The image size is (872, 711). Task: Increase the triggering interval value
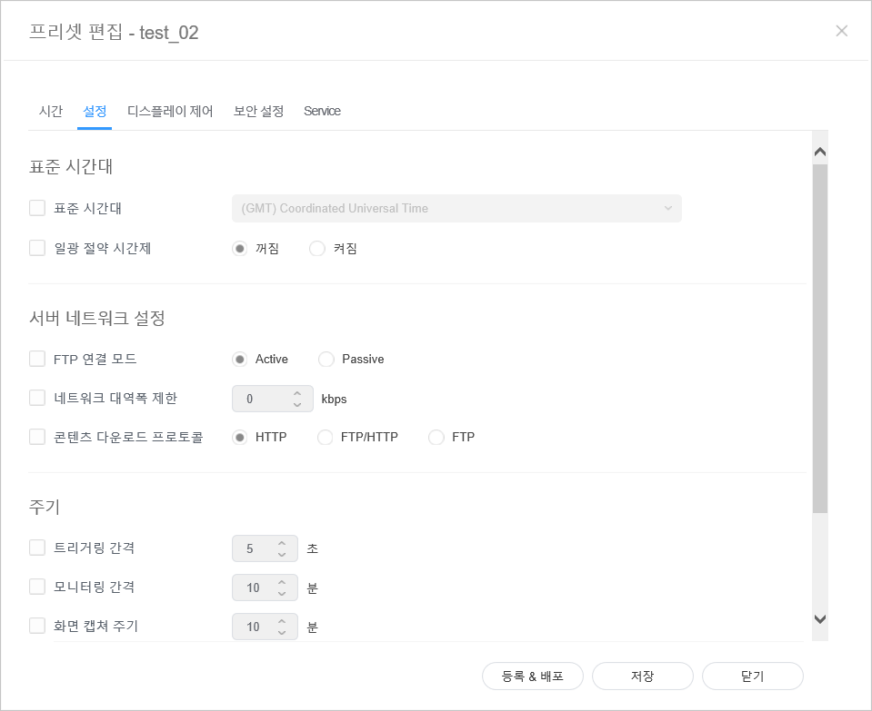(x=282, y=543)
